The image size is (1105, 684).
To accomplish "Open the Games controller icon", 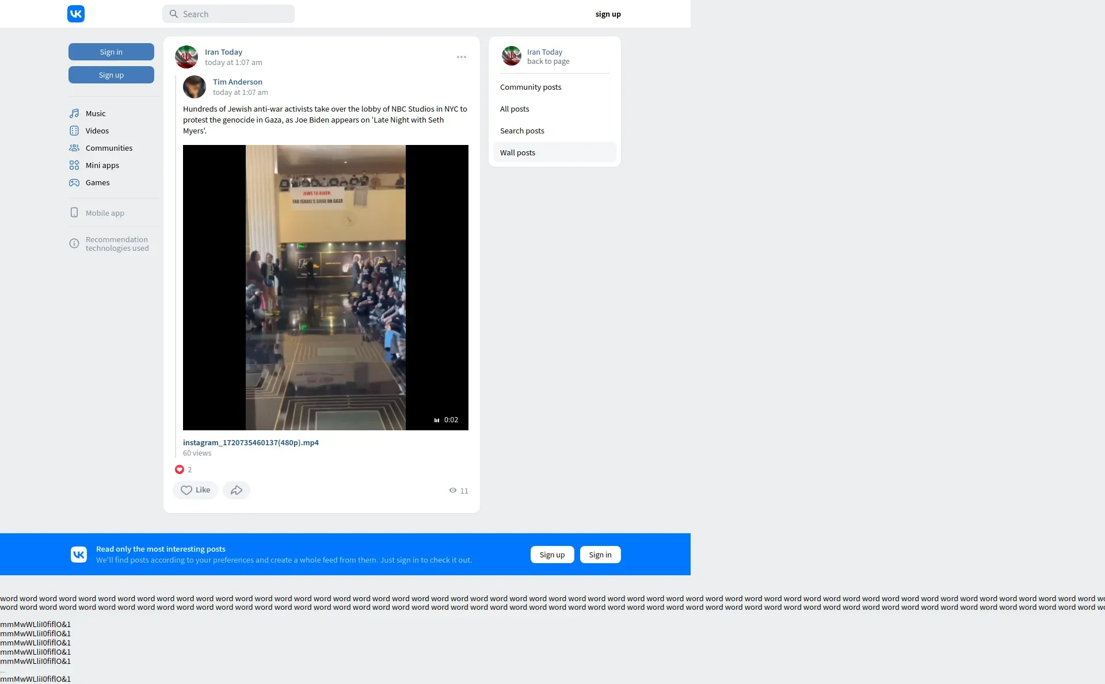I will [x=74, y=182].
